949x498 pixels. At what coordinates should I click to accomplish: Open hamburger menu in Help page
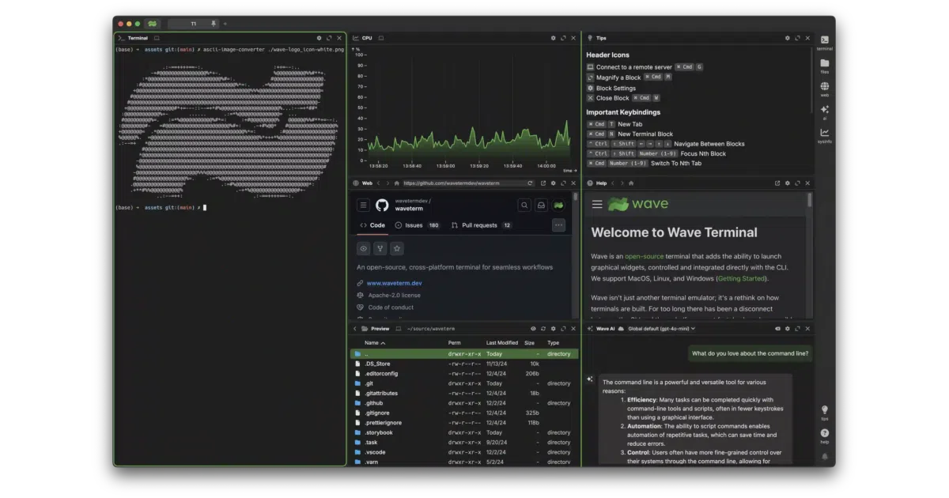(597, 205)
